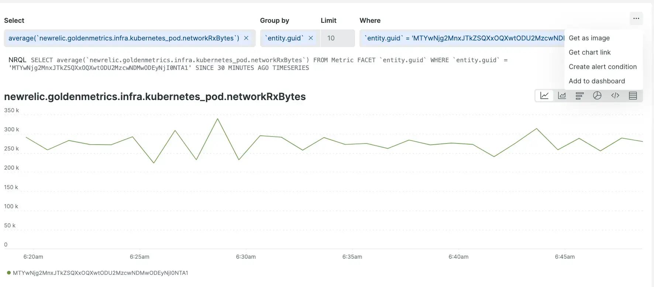Click the NRQL query text
This screenshot has width=654, height=287.
pyautogui.click(x=258, y=64)
